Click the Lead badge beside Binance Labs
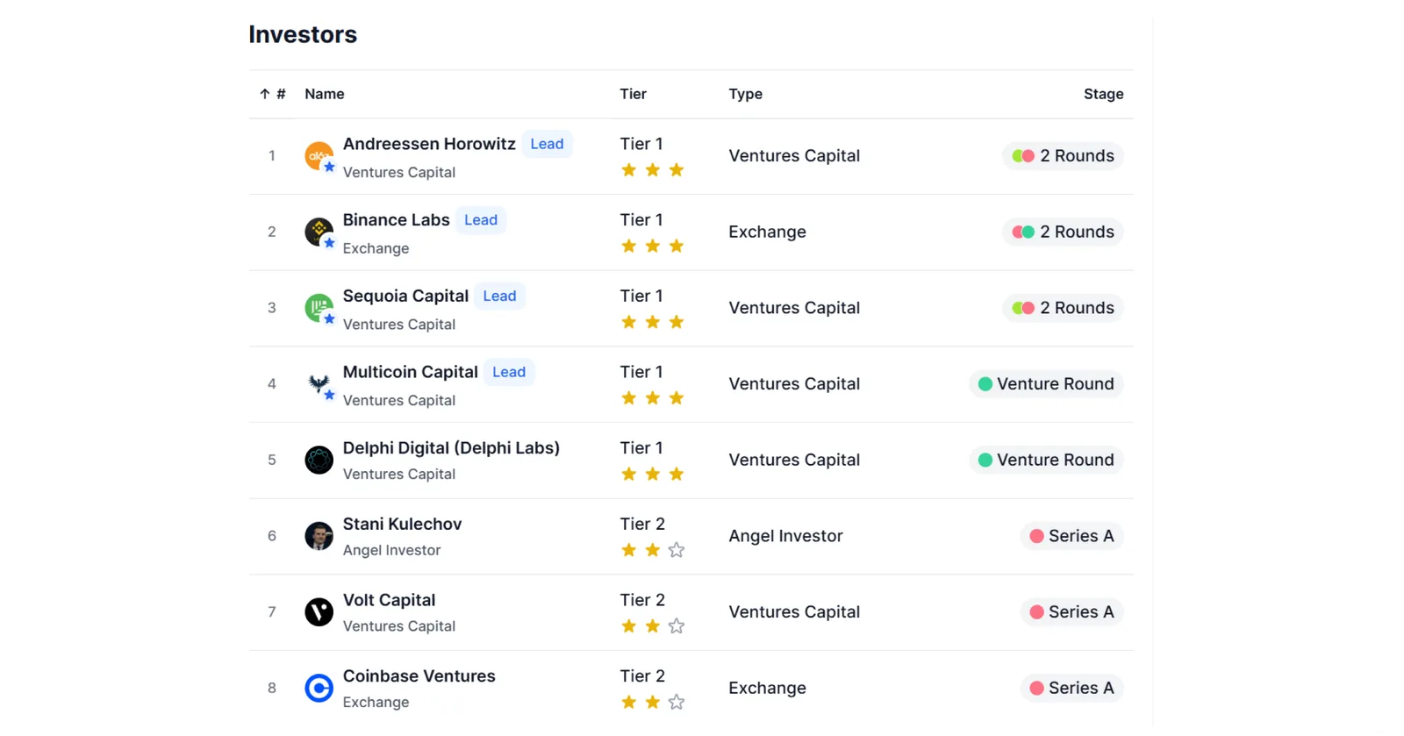 coord(481,220)
